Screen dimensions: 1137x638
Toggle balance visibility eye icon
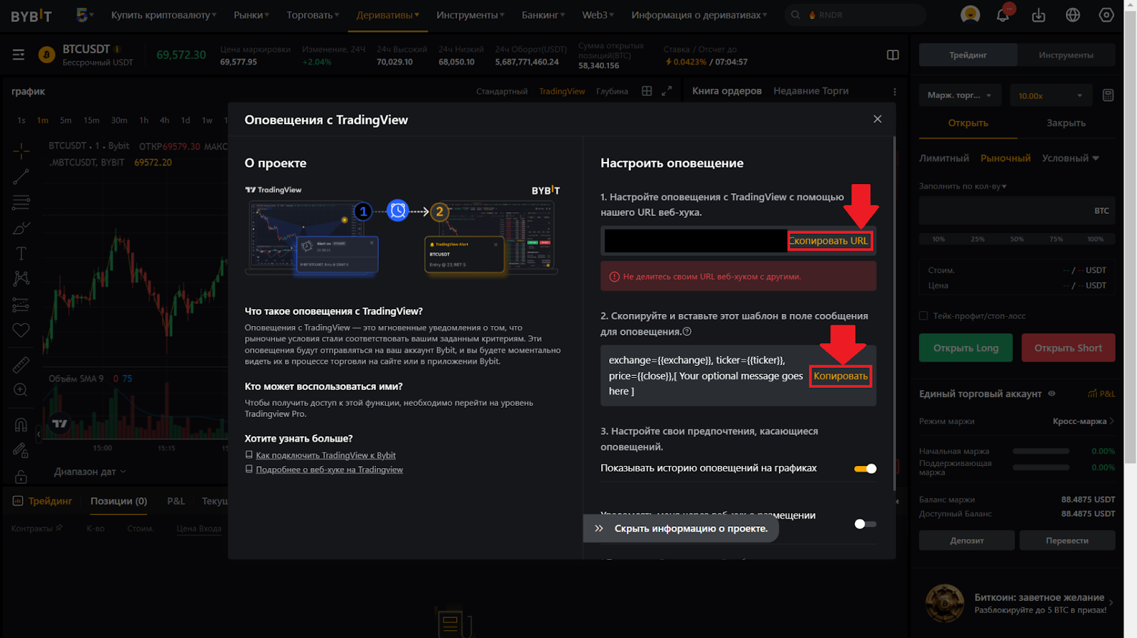1052,394
